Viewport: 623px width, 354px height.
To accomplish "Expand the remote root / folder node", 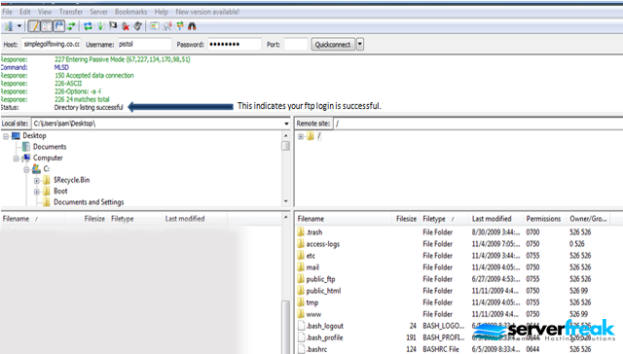I will click(301, 136).
